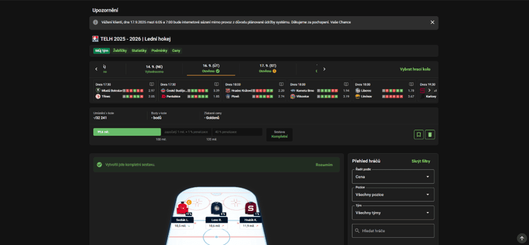
Task: Open the Ceny tab
Action: (x=176, y=51)
